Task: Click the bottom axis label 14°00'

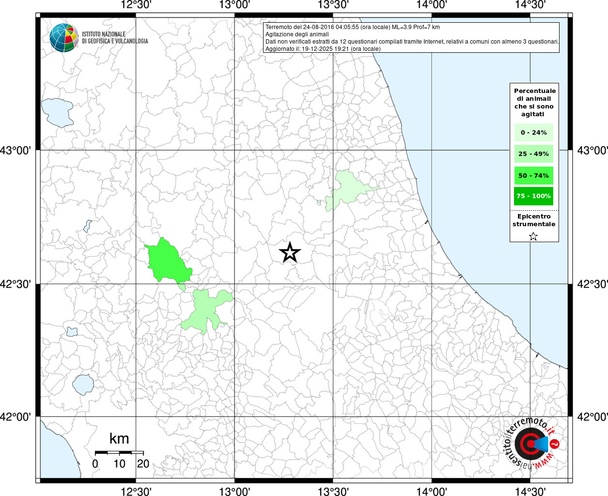Action: [x=432, y=492]
